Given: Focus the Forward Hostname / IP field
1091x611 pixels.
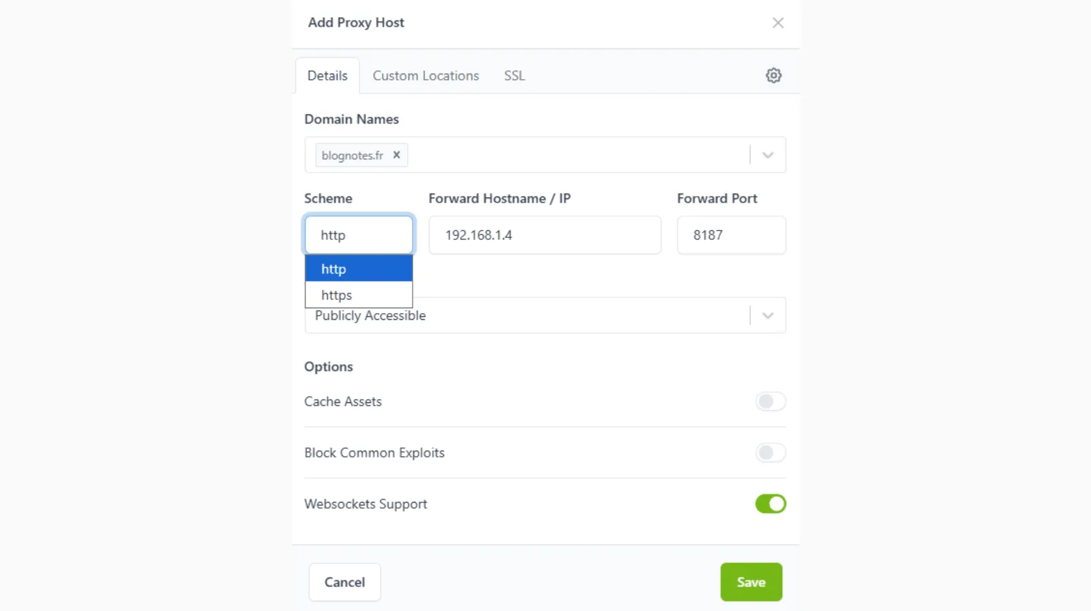Looking at the screenshot, I should click(544, 235).
